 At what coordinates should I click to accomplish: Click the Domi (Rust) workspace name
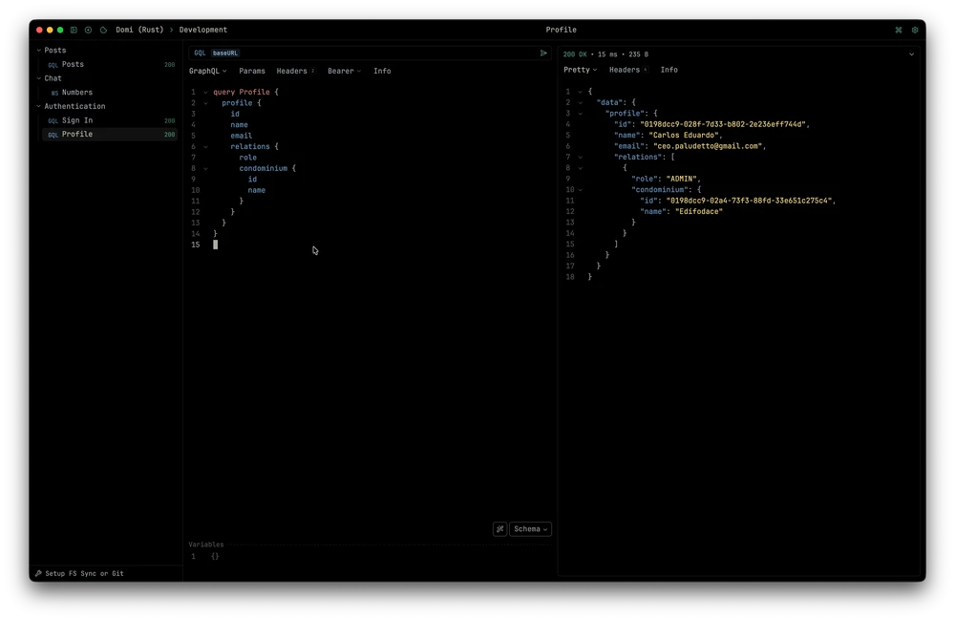(x=139, y=30)
